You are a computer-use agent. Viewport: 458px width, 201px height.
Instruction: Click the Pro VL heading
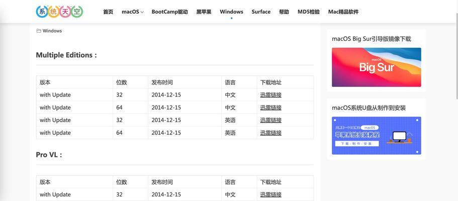[49, 155]
